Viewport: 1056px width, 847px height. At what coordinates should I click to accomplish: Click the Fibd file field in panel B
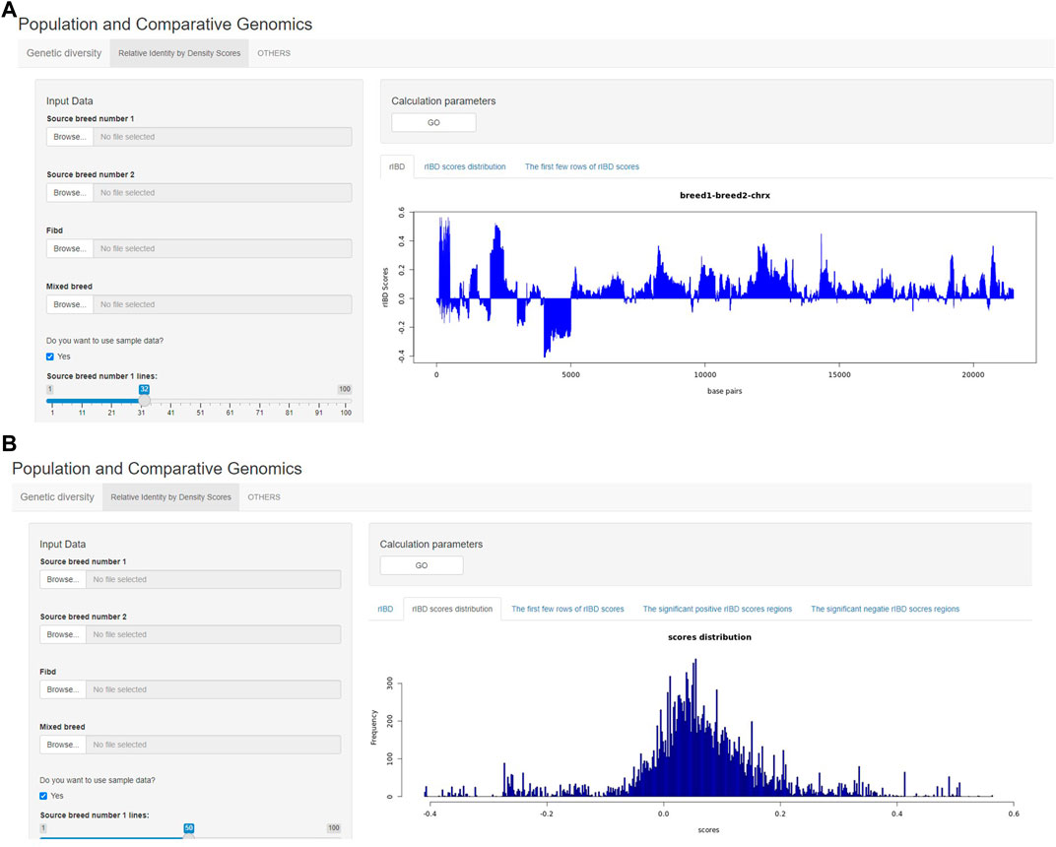coord(214,689)
